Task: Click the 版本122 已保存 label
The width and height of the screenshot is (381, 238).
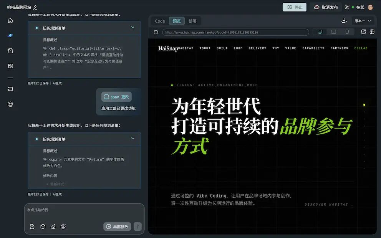Action: (38, 83)
